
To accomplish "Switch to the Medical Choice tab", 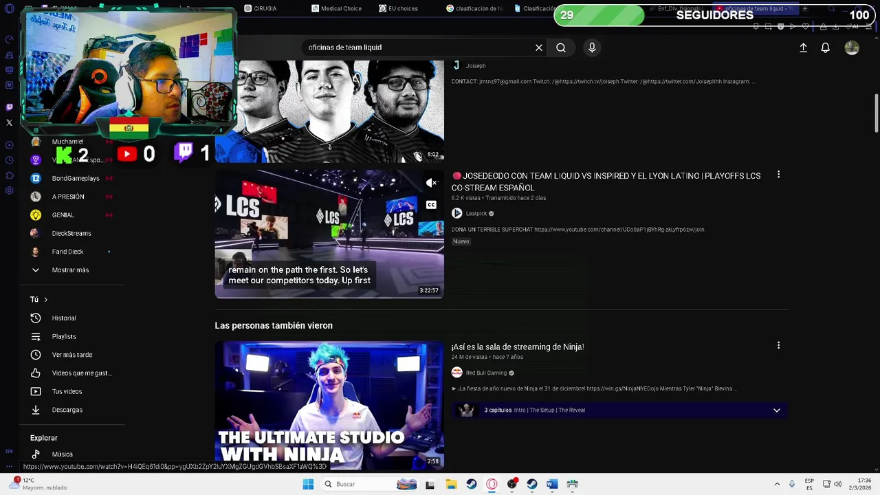I will [336, 8].
